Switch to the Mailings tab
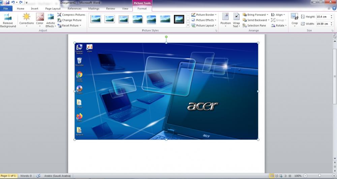The width and height of the screenshot is (337, 179). point(94,9)
